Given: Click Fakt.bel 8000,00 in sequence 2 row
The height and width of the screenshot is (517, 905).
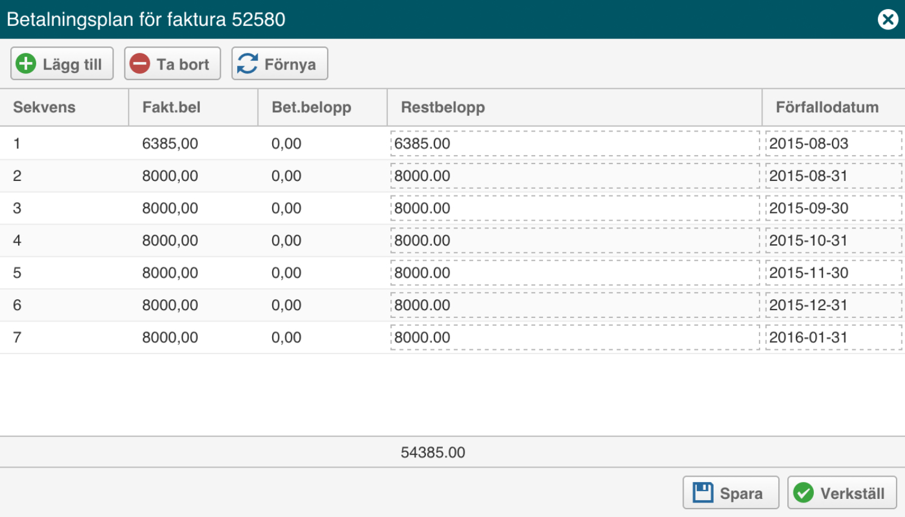Looking at the screenshot, I should click(170, 176).
